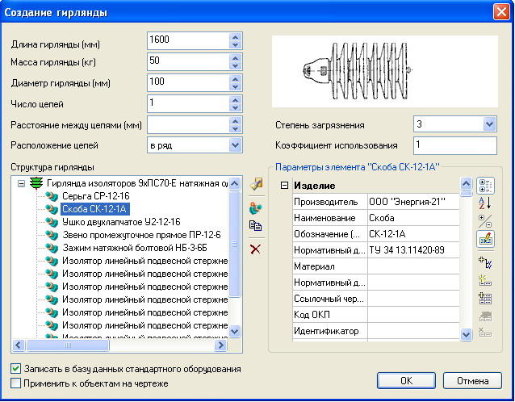This screenshot has width=515, height=402.
Task: Click the expand/collapse all properties icon
Action: tap(484, 220)
